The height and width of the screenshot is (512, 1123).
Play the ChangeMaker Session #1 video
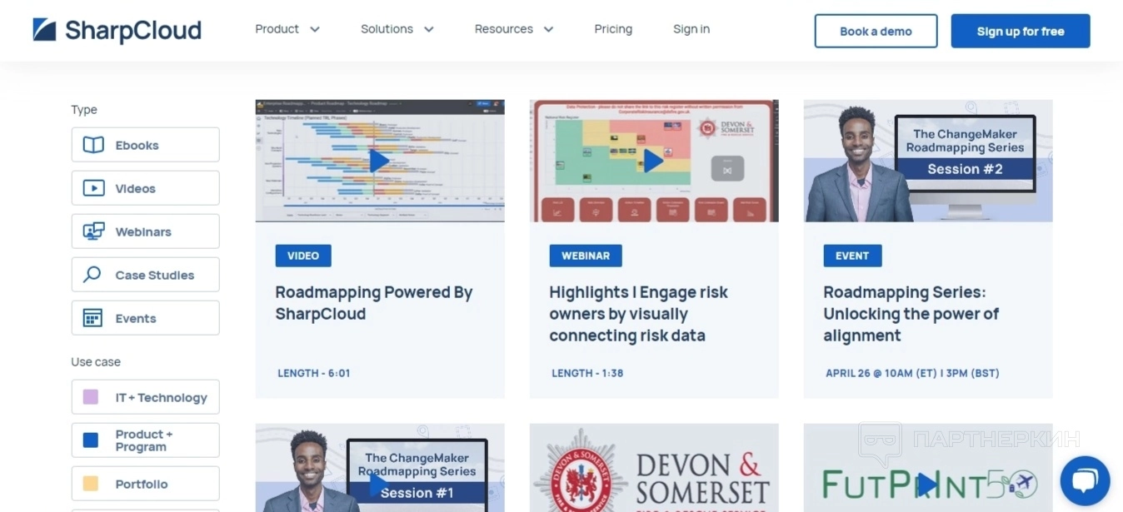point(379,485)
